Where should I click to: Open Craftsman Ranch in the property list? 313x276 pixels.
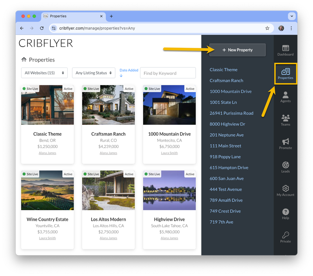click(227, 80)
